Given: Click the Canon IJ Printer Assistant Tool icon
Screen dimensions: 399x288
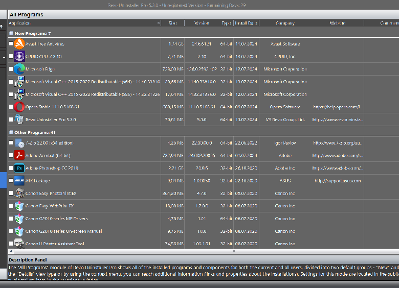Looking at the screenshot, I should (x=19, y=243).
